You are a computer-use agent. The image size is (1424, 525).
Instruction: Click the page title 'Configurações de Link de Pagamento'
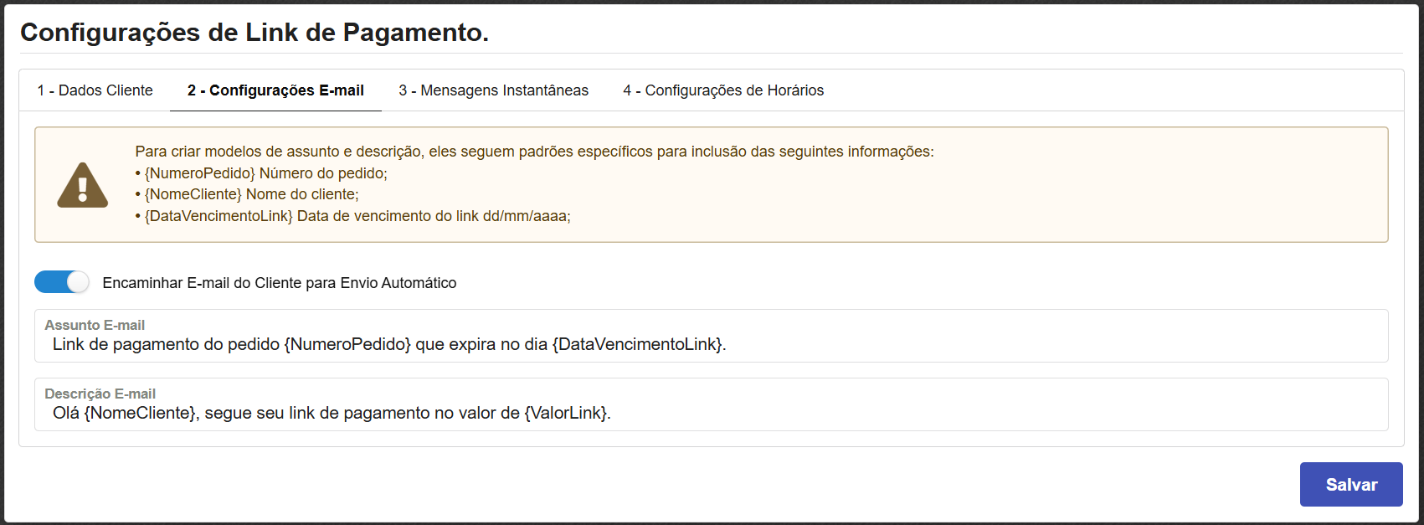(x=254, y=33)
